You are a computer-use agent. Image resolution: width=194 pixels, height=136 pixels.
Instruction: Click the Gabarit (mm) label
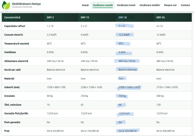pyautogui.click(x=12, y=87)
